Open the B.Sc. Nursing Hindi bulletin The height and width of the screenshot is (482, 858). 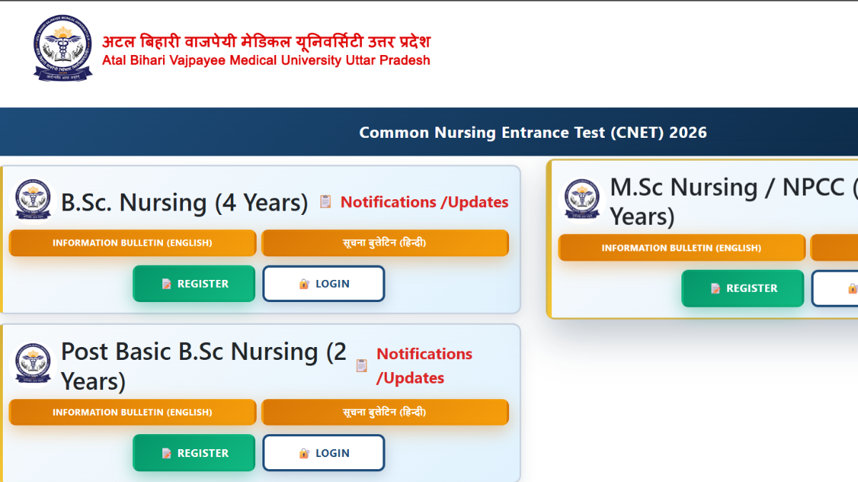tap(385, 243)
